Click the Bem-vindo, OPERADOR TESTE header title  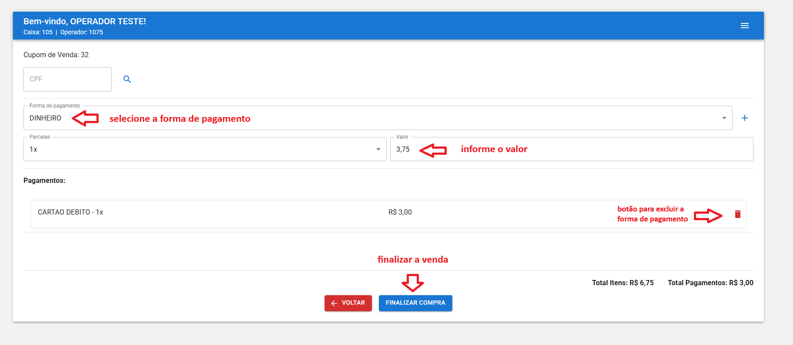pos(85,21)
